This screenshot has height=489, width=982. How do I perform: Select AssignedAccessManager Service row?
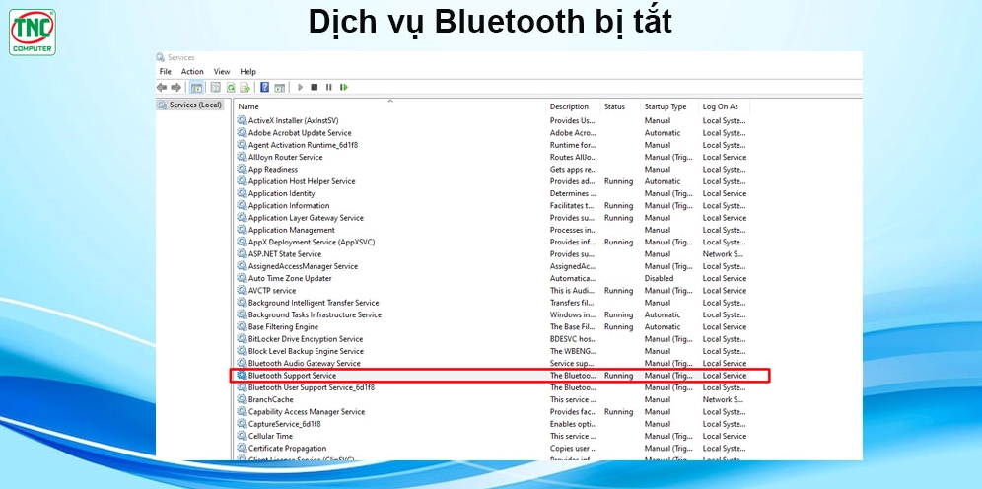coord(303,266)
